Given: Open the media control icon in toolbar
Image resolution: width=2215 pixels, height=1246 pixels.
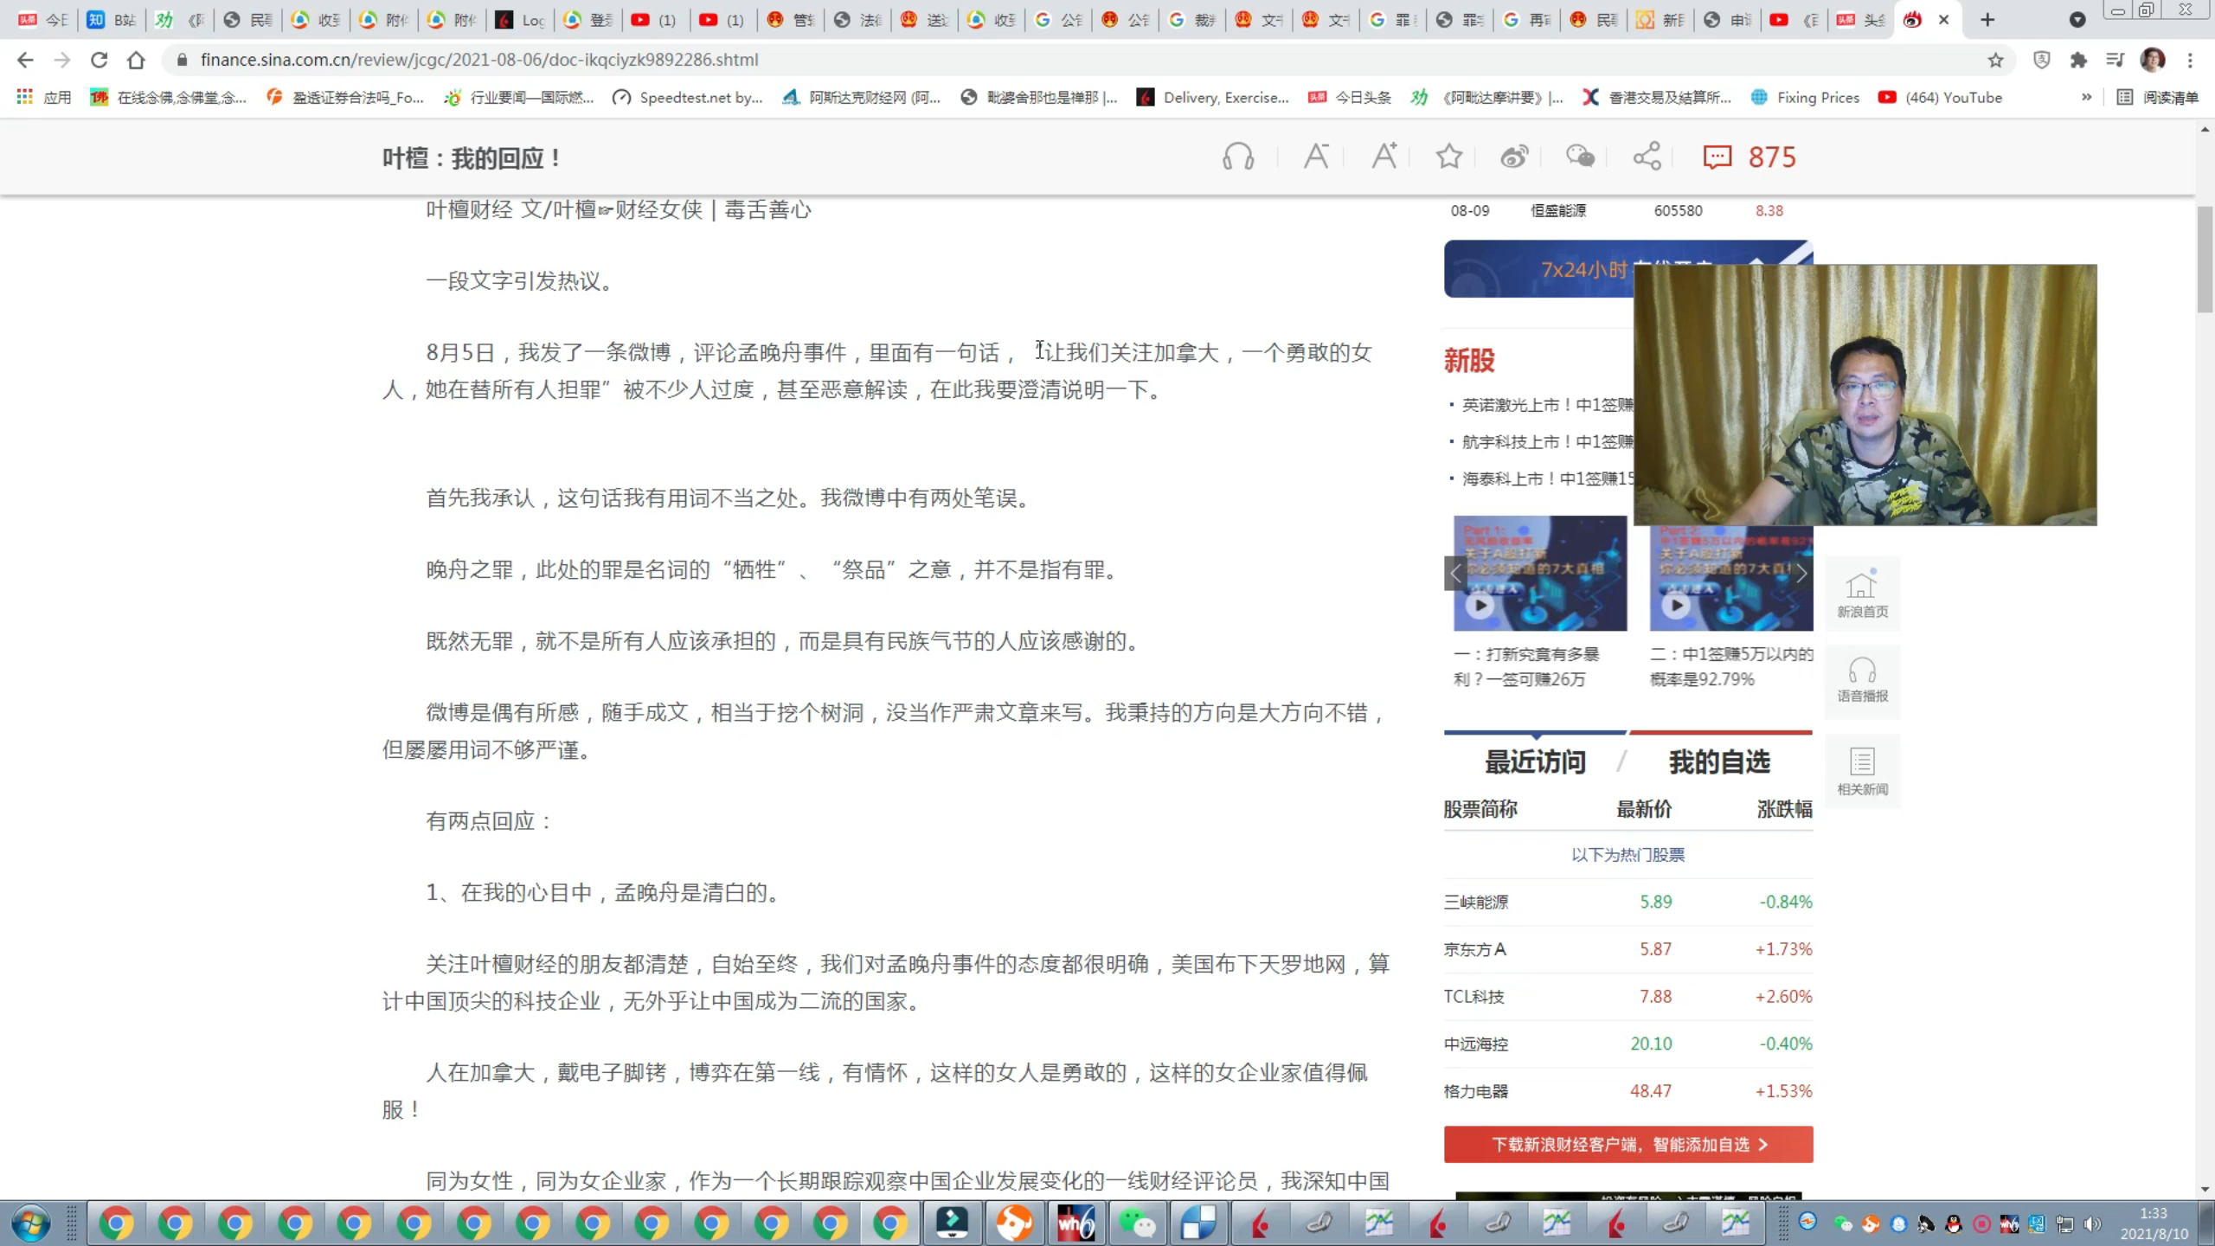Looking at the screenshot, I should click(x=2115, y=60).
